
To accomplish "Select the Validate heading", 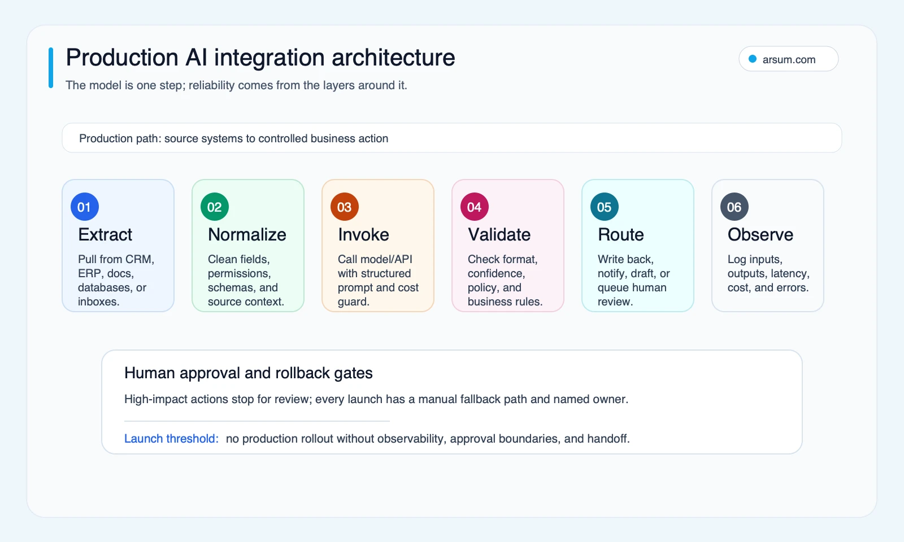I will (499, 234).
